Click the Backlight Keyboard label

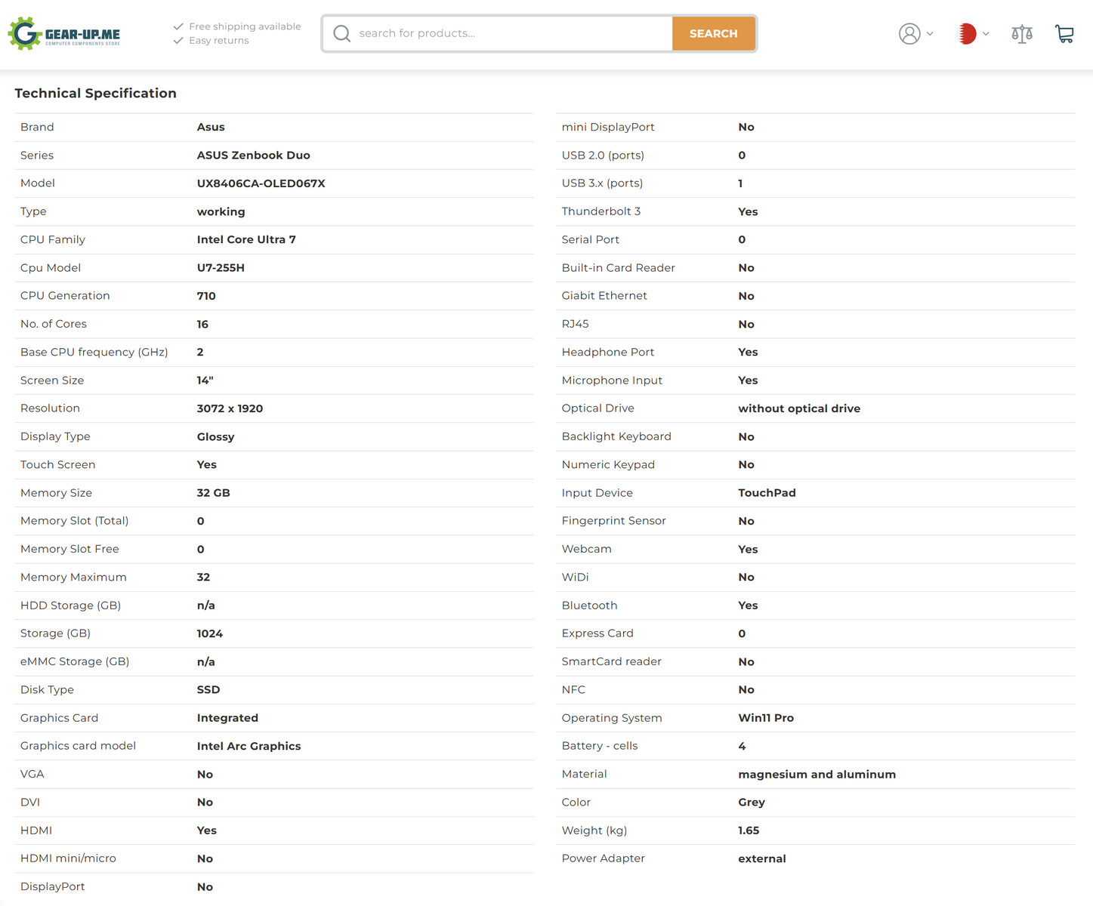pos(616,436)
